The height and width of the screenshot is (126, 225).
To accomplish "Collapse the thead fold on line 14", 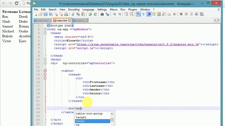I will (x=45, y=75).
